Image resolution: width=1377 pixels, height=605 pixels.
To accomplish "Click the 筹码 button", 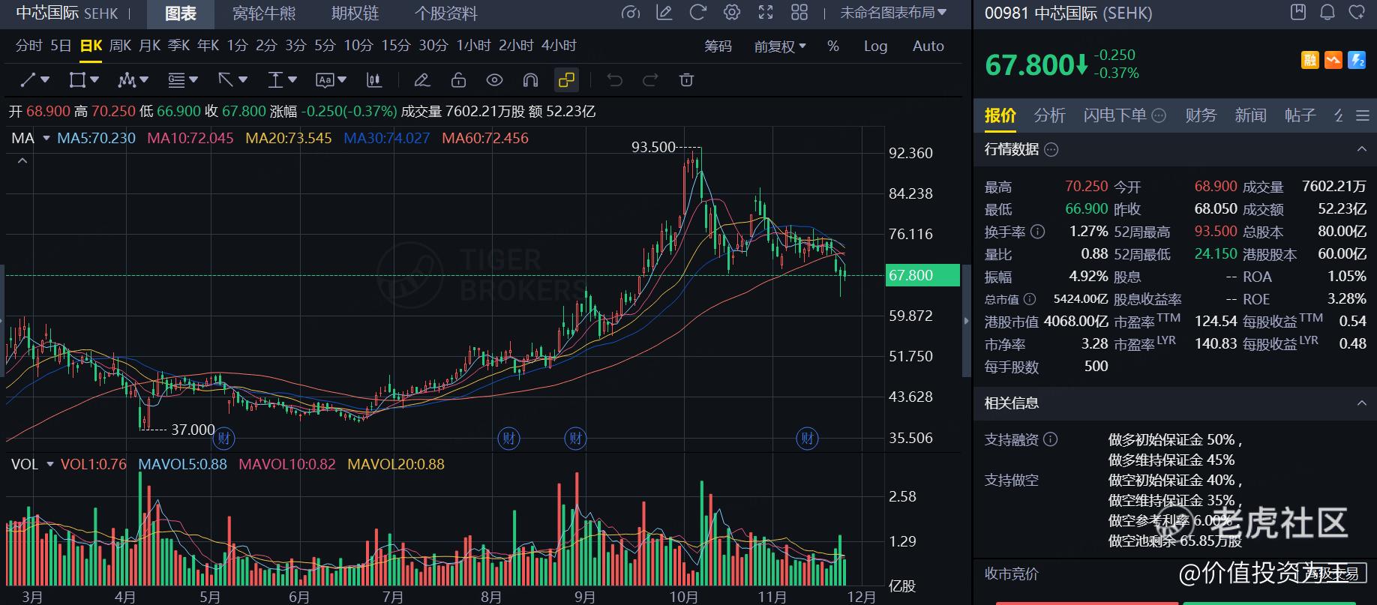I will pyautogui.click(x=718, y=46).
